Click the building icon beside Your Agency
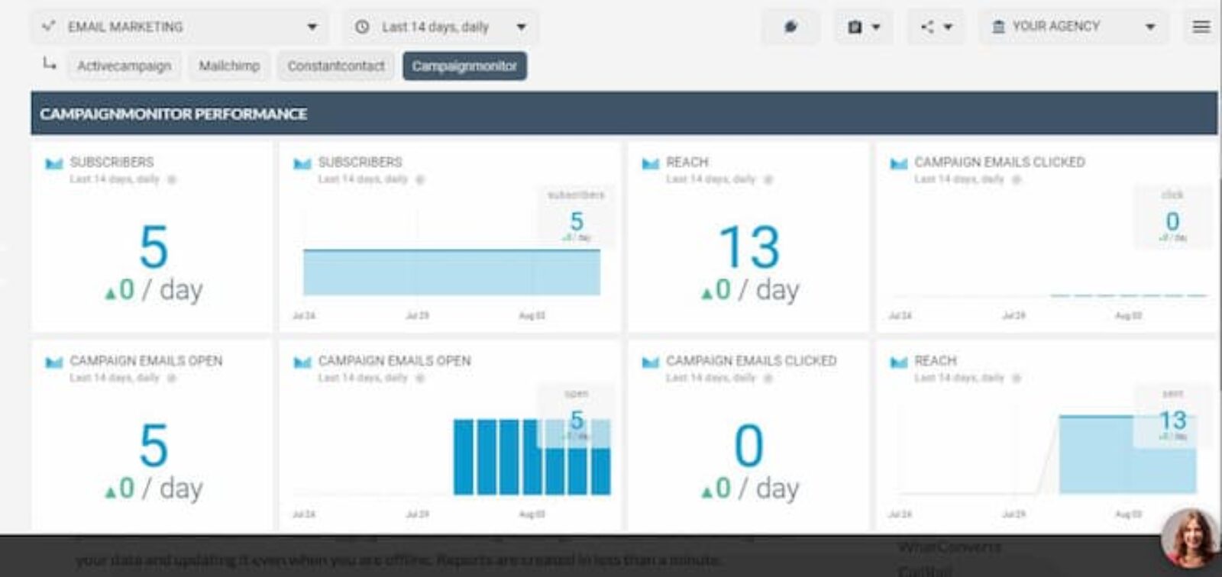 [x=997, y=27]
